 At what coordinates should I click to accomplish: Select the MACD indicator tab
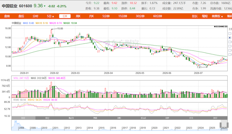coord(71,118)
